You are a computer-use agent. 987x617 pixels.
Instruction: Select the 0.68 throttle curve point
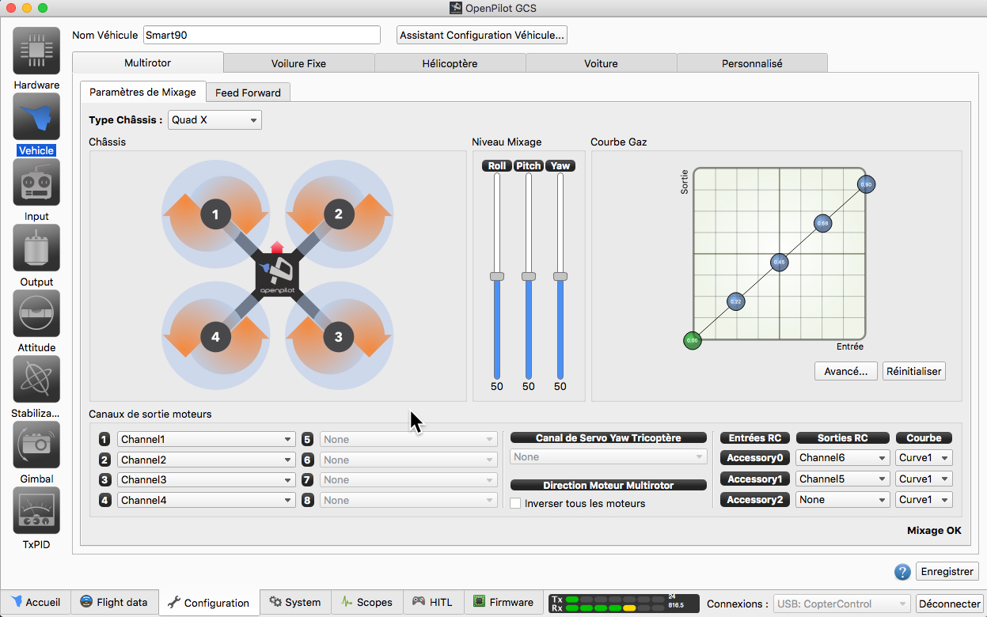[823, 223]
